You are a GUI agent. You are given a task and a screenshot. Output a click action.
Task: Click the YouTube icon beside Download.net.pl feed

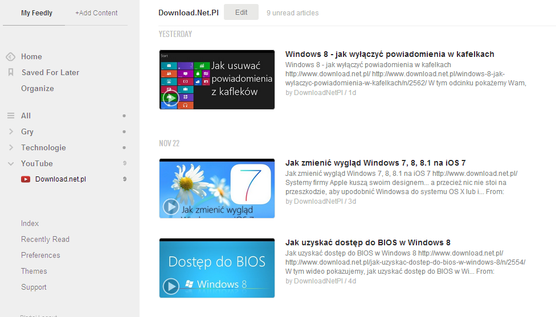tap(26, 179)
